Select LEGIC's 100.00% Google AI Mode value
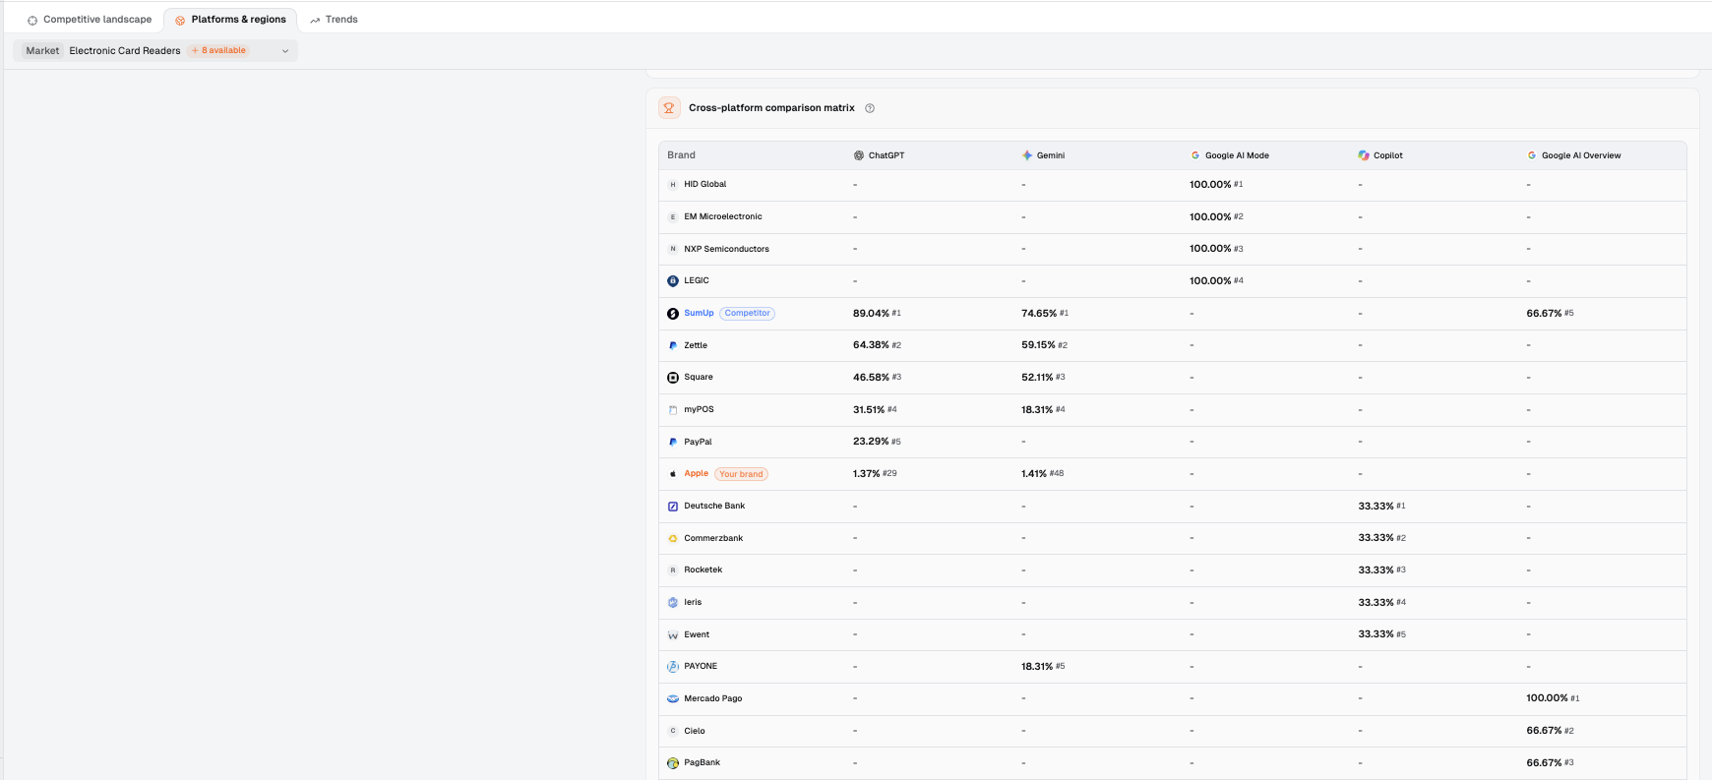 1210,281
